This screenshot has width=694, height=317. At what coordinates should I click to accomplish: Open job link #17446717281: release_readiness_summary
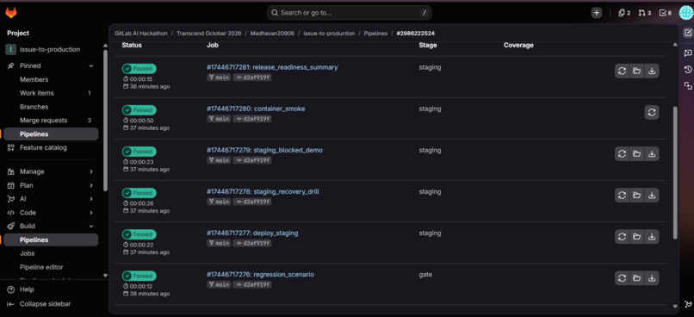click(x=272, y=67)
